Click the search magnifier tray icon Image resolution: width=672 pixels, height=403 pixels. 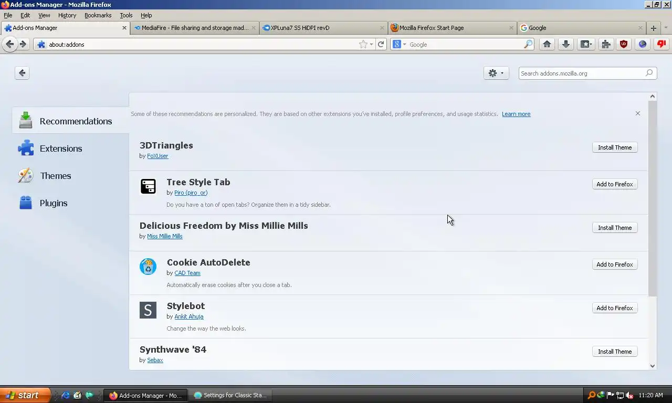(x=592, y=395)
